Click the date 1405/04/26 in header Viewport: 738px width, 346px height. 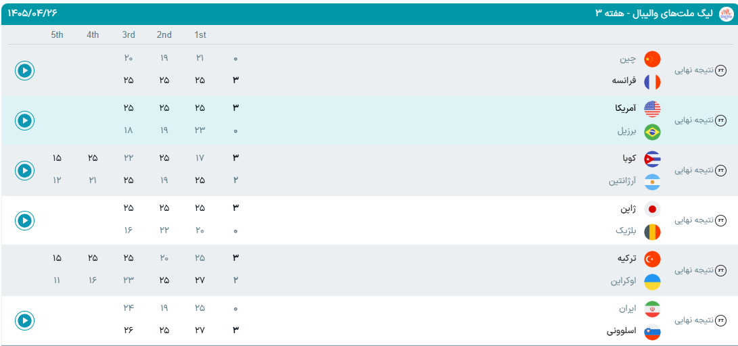click(32, 13)
